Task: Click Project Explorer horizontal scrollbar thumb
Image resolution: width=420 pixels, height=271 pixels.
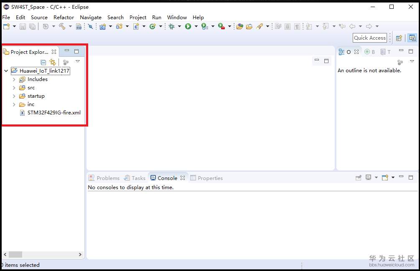Action: tap(15, 254)
